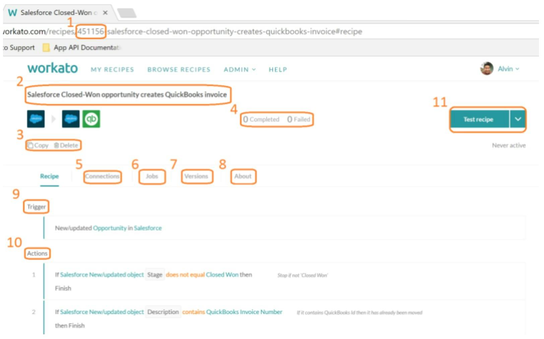
Task: Go to My Recipes
Action: point(112,70)
